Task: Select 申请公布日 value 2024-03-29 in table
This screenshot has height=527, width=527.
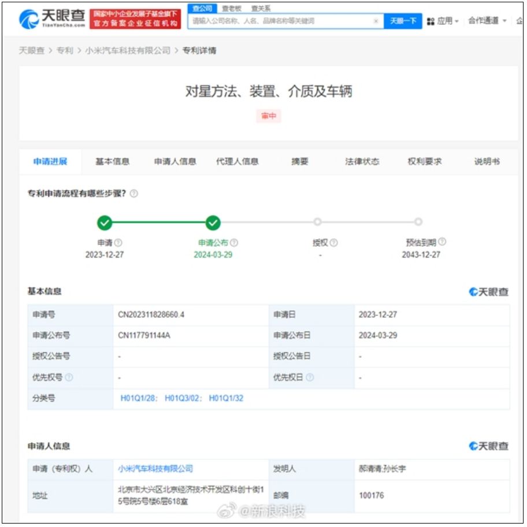Action: tap(378, 335)
